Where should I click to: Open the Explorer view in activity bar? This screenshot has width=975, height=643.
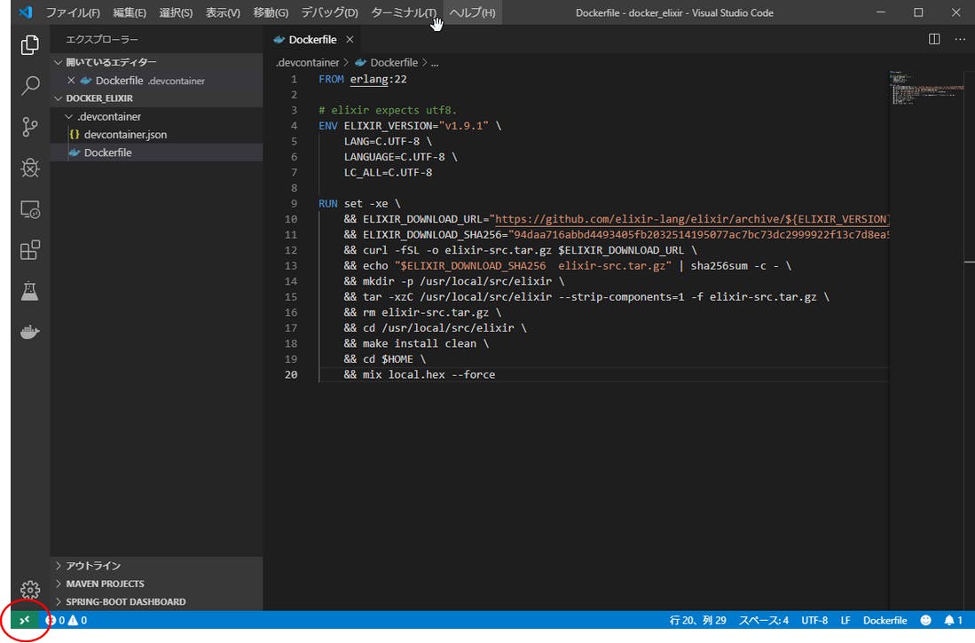(30, 44)
